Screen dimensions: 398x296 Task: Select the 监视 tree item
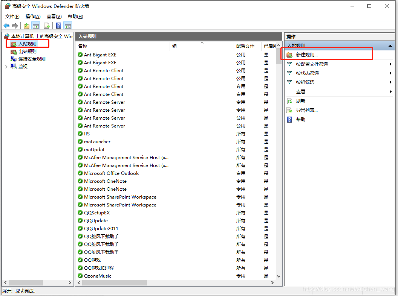click(x=23, y=67)
